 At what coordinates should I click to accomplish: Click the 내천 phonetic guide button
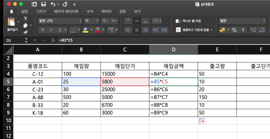(x=111, y=30)
